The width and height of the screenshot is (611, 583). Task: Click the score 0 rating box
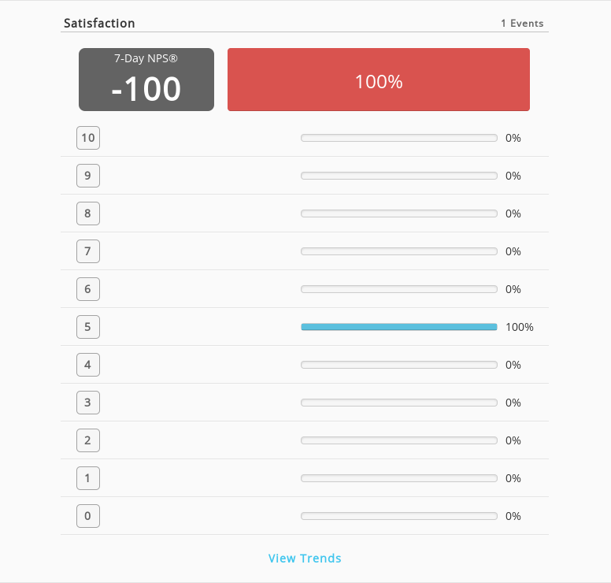[88, 516]
